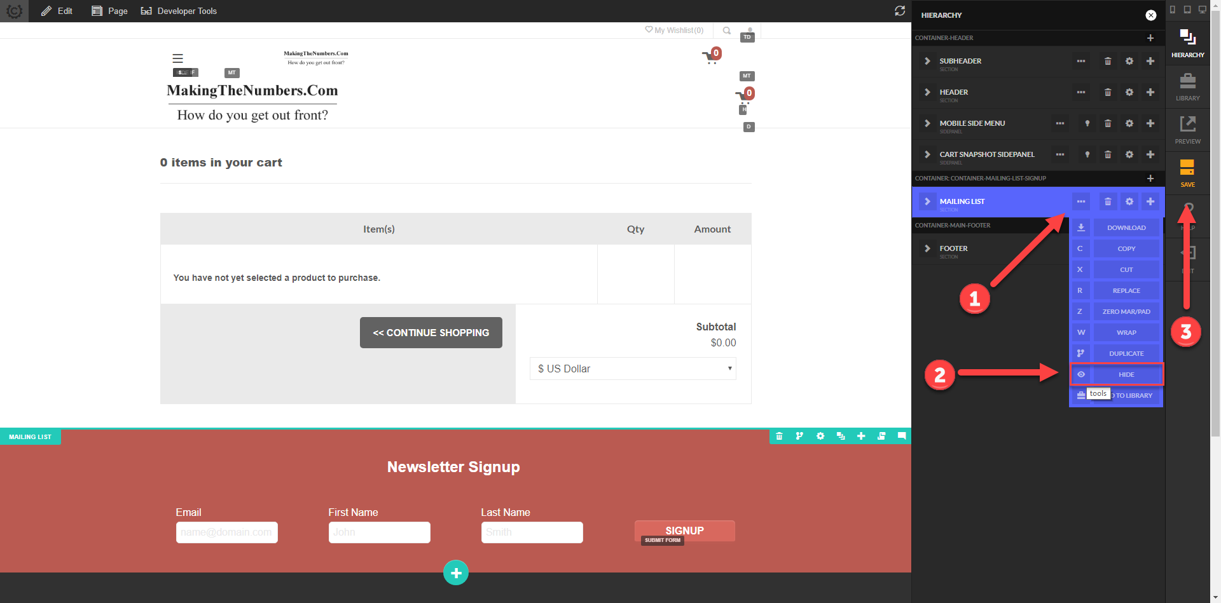Screen dimensions: 1221x603
Task: Click plus icon on Cart Snapshot Sidepanel row
Action: (1150, 154)
